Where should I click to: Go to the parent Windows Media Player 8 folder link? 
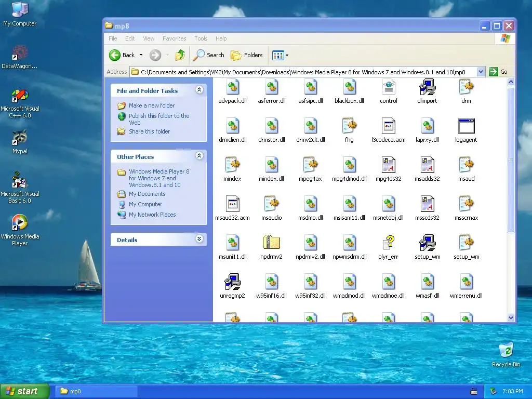(x=159, y=178)
